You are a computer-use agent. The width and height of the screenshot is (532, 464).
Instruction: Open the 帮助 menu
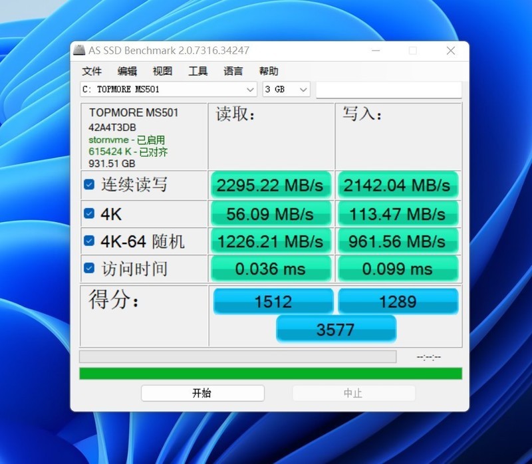click(x=267, y=71)
